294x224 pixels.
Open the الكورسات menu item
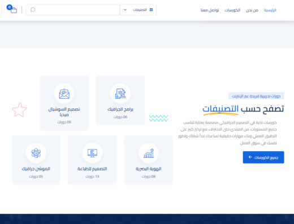point(232,10)
